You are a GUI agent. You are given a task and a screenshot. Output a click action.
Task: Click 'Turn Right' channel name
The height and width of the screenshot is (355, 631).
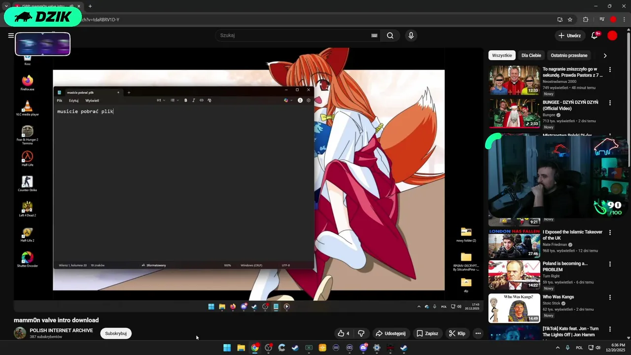pos(552,276)
